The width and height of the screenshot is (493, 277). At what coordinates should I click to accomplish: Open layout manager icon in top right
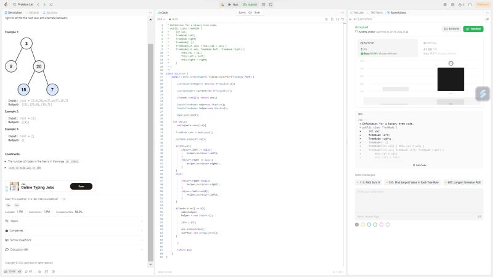pyautogui.click(x=445, y=4)
